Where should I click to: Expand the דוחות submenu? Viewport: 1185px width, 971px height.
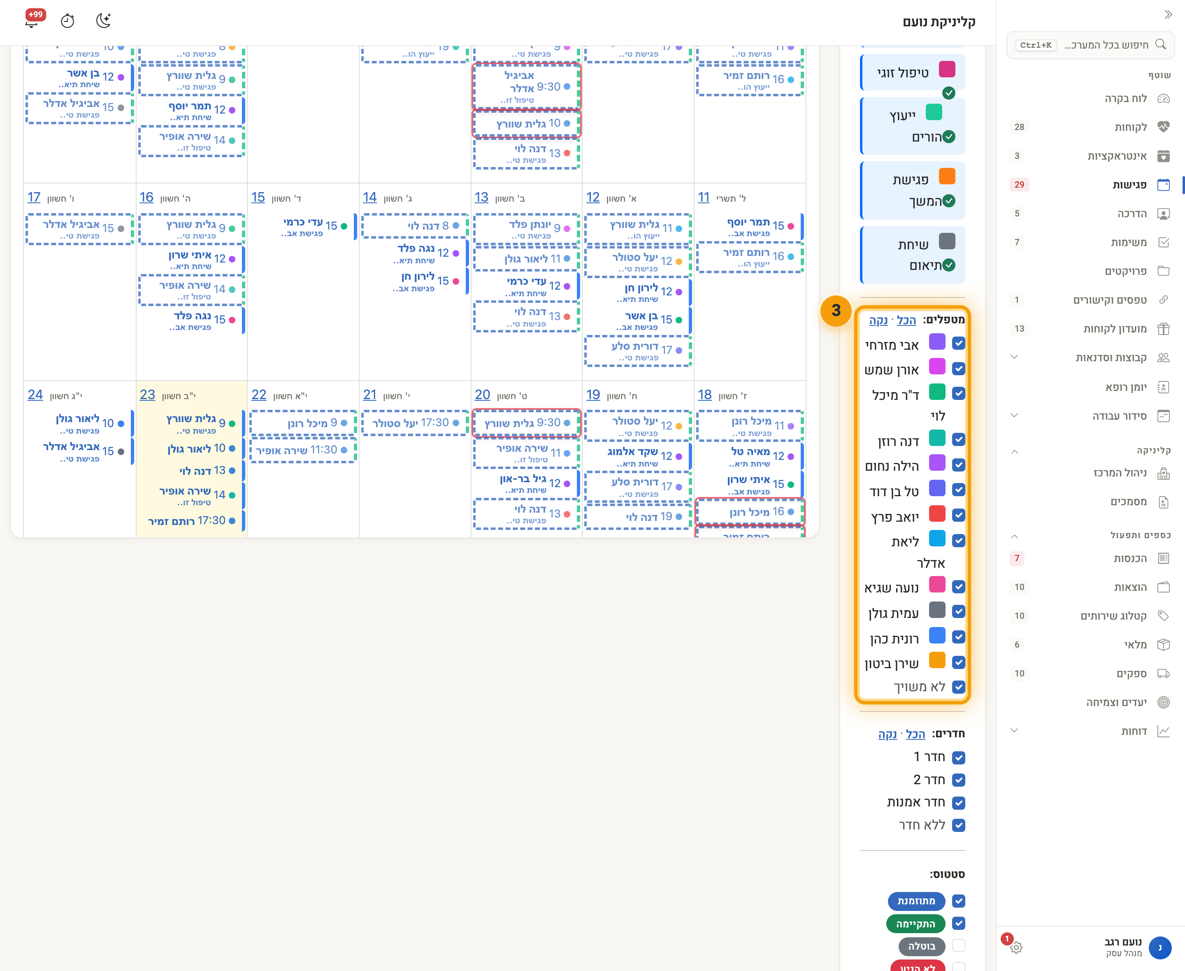1014,731
